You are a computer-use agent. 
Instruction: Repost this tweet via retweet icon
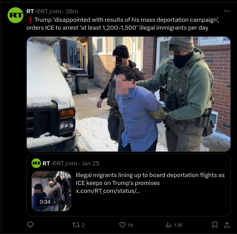pos(76,225)
